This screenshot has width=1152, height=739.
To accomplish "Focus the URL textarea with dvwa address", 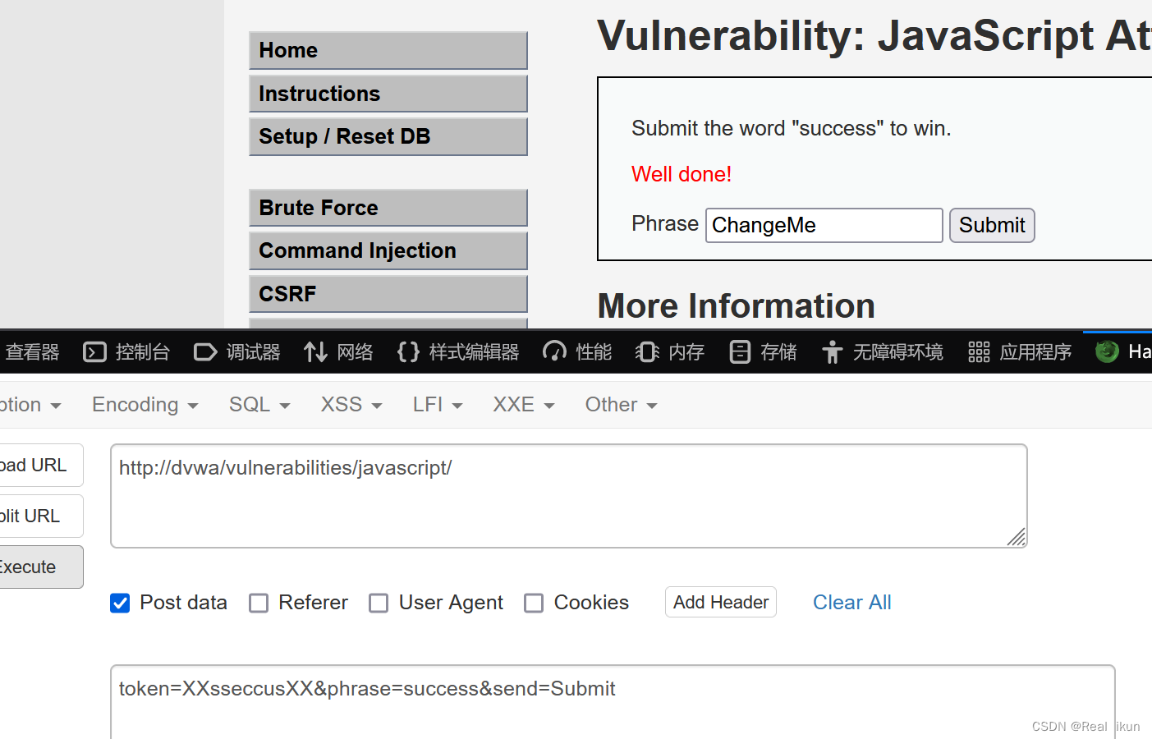I will (569, 496).
